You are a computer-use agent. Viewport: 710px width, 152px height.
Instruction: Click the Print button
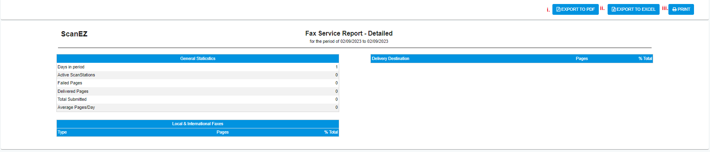[x=681, y=9]
